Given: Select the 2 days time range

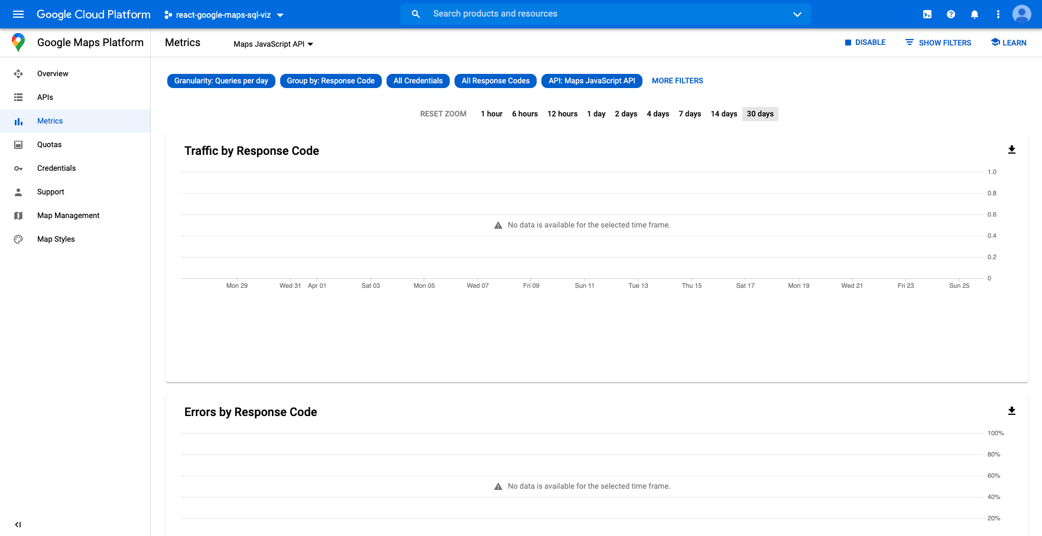Looking at the screenshot, I should click(x=626, y=114).
